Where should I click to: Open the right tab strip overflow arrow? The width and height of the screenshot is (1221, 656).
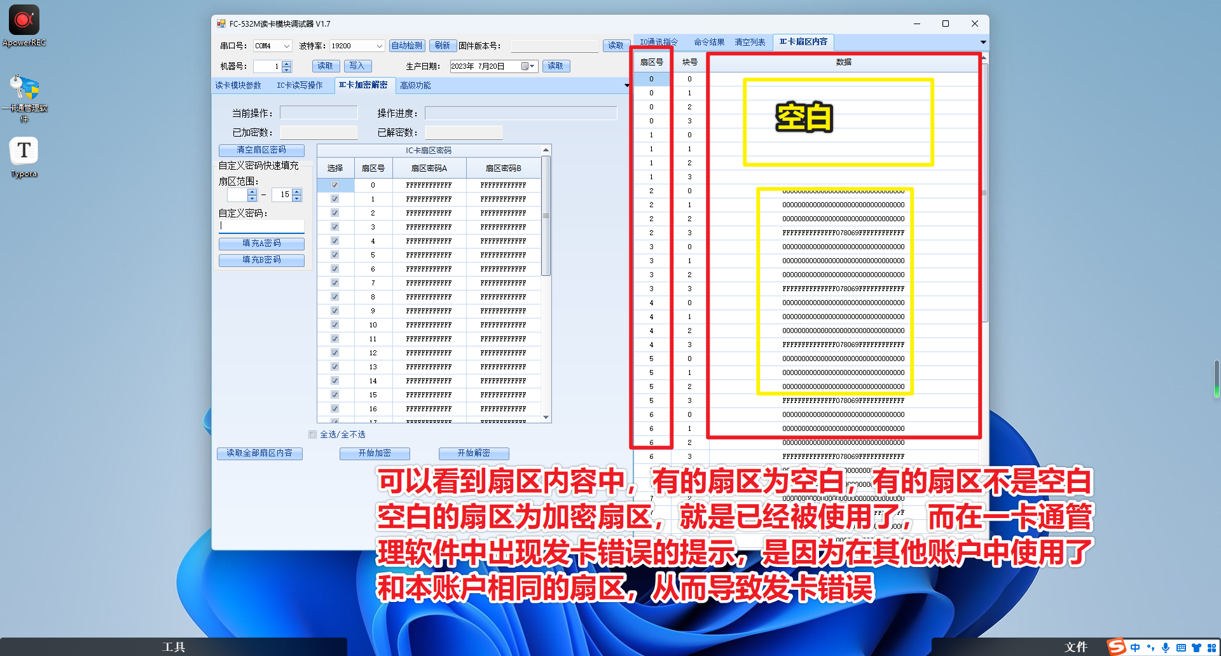(983, 43)
